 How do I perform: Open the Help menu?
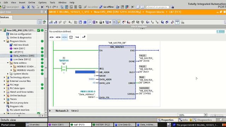[72, 2]
